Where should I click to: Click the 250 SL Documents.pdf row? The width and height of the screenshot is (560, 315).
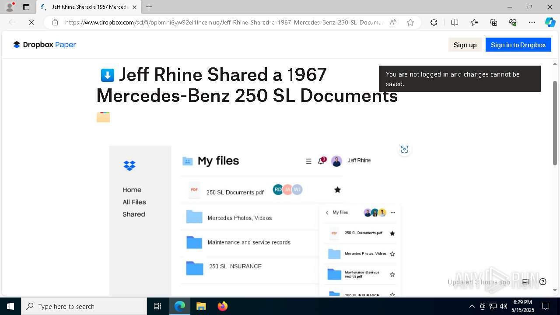point(262,190)
